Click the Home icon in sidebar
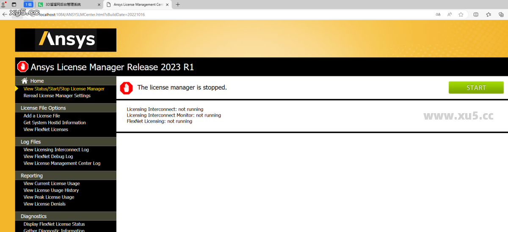The height and width of the screenshot is (232, 508). (x=25, y=81)
